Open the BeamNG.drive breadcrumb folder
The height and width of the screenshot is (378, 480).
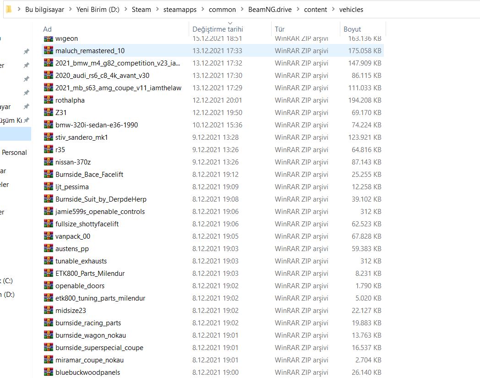270,10
